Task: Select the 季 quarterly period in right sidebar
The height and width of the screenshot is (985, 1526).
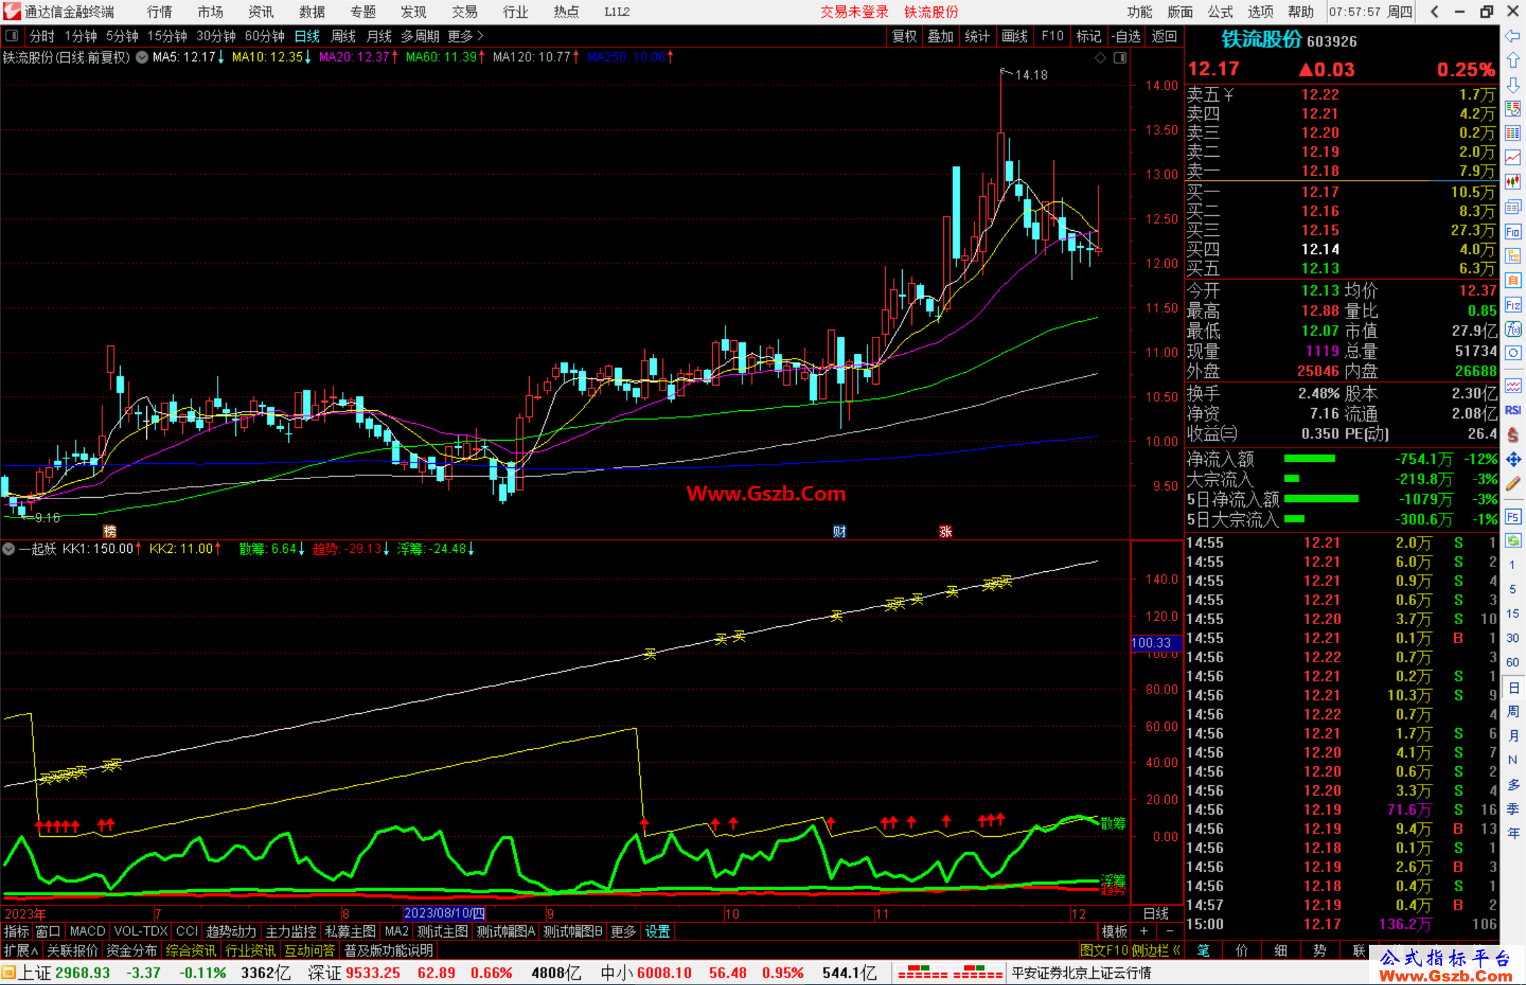Action: point(1513,809)
